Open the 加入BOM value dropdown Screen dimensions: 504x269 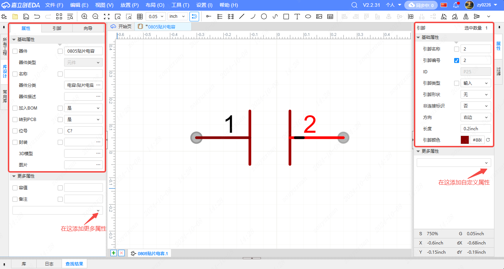pyautogui.click(x=83, y=108)
